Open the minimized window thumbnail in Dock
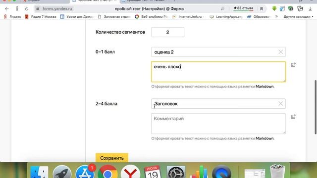Screen dimensions: 317x178 [255, 173]
